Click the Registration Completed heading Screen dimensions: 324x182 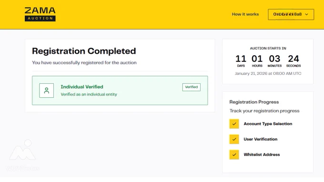[x=84, y=51]
